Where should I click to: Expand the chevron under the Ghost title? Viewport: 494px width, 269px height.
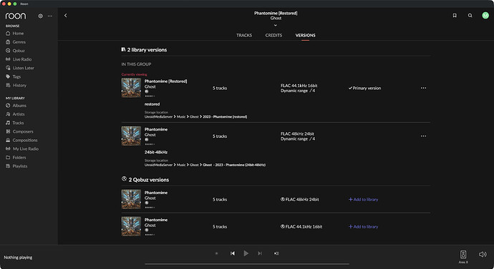point(276,25)
